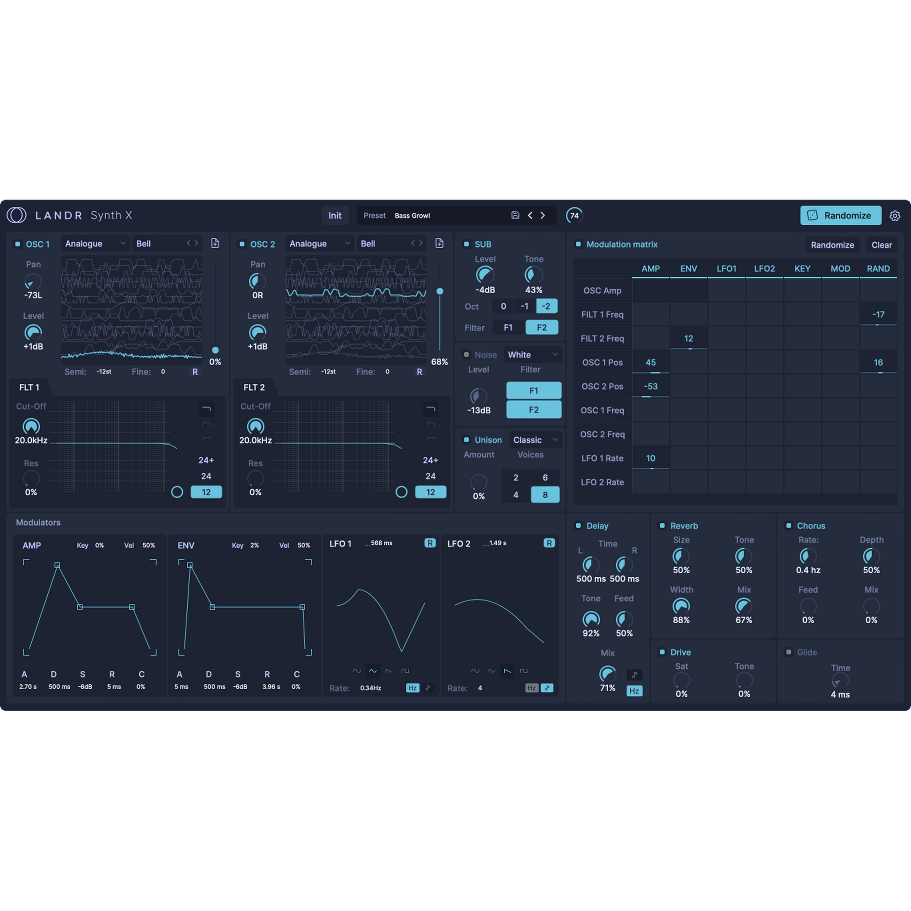Click the R randomize icon on LFO 1
The height and width of the screenshot is (911, 911).
pyautogui.click(x=430, y=543)
